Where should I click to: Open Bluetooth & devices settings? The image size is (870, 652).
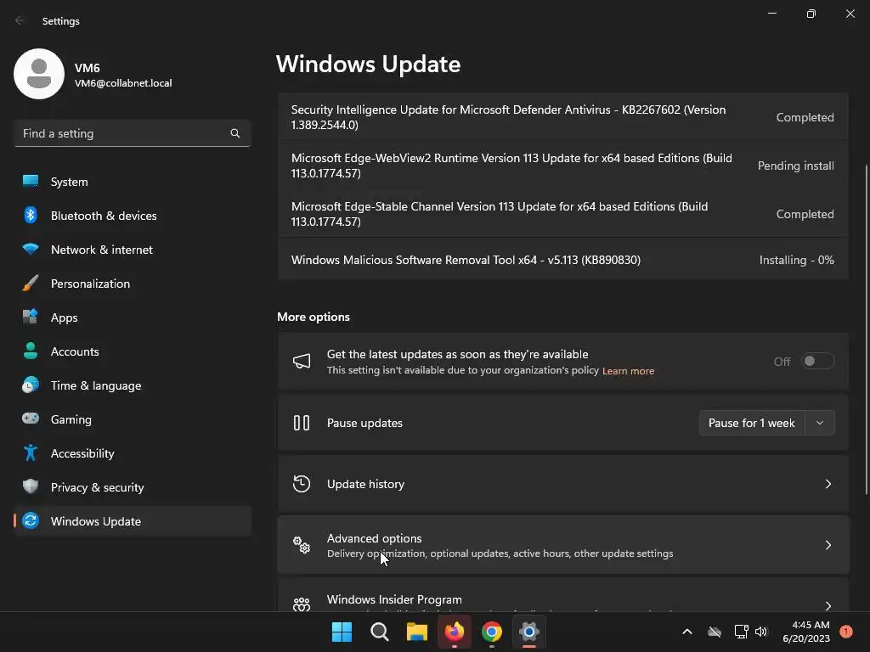(133, 215)
